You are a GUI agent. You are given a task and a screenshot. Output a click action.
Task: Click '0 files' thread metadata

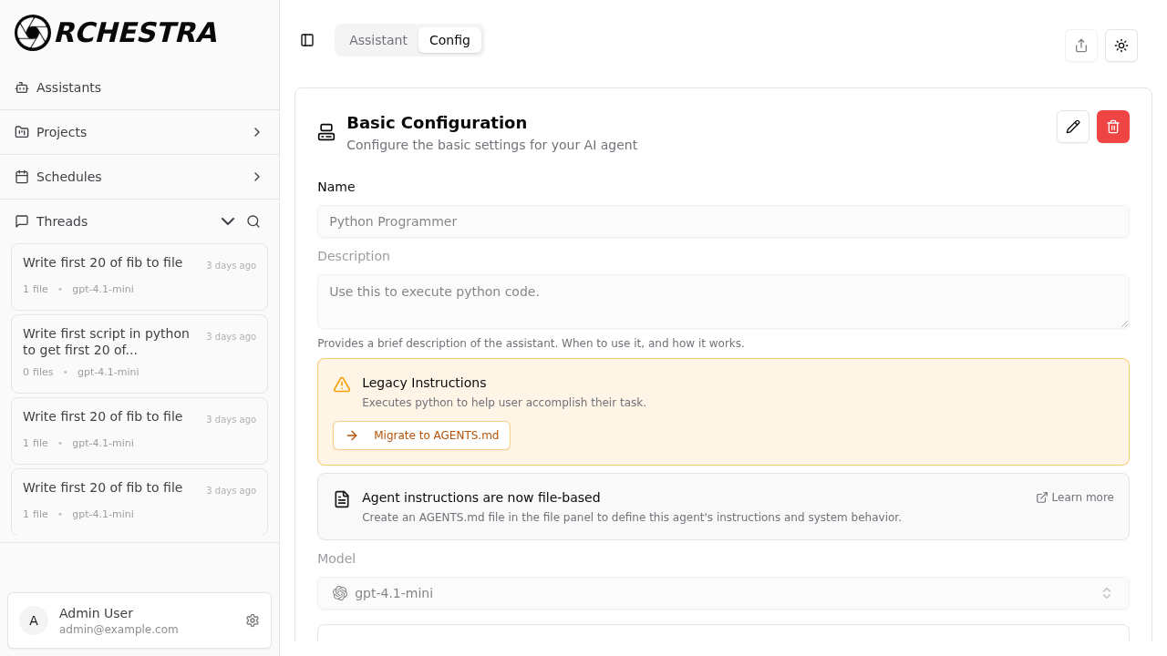pos(38,372)
